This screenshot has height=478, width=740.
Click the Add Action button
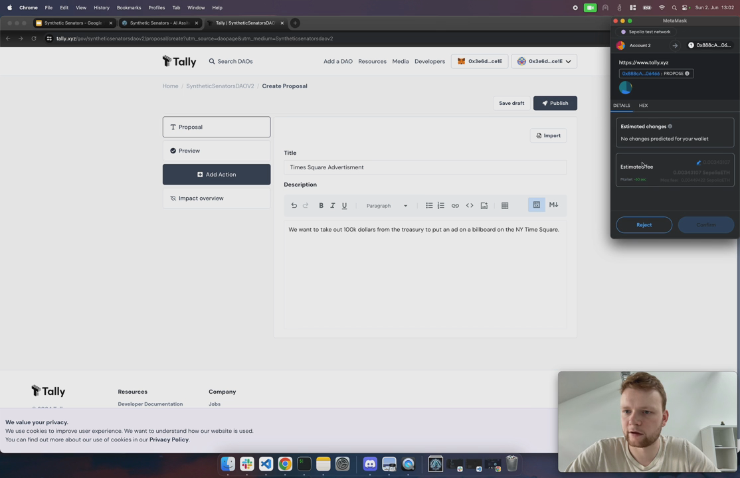217,175
